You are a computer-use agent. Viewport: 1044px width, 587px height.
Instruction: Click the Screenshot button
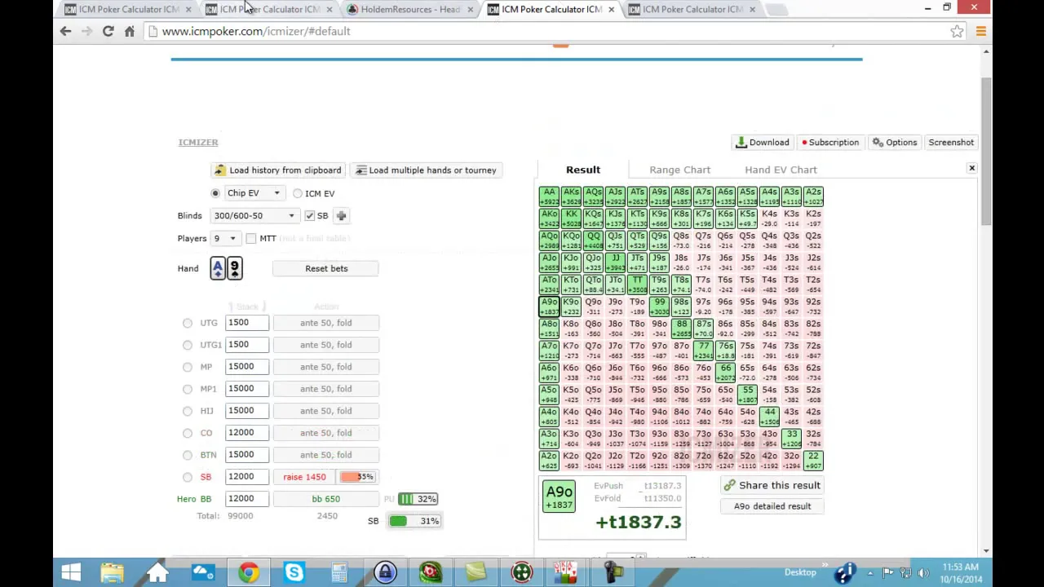[x=951, y=142]
